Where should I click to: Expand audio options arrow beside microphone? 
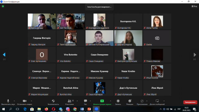14,101
